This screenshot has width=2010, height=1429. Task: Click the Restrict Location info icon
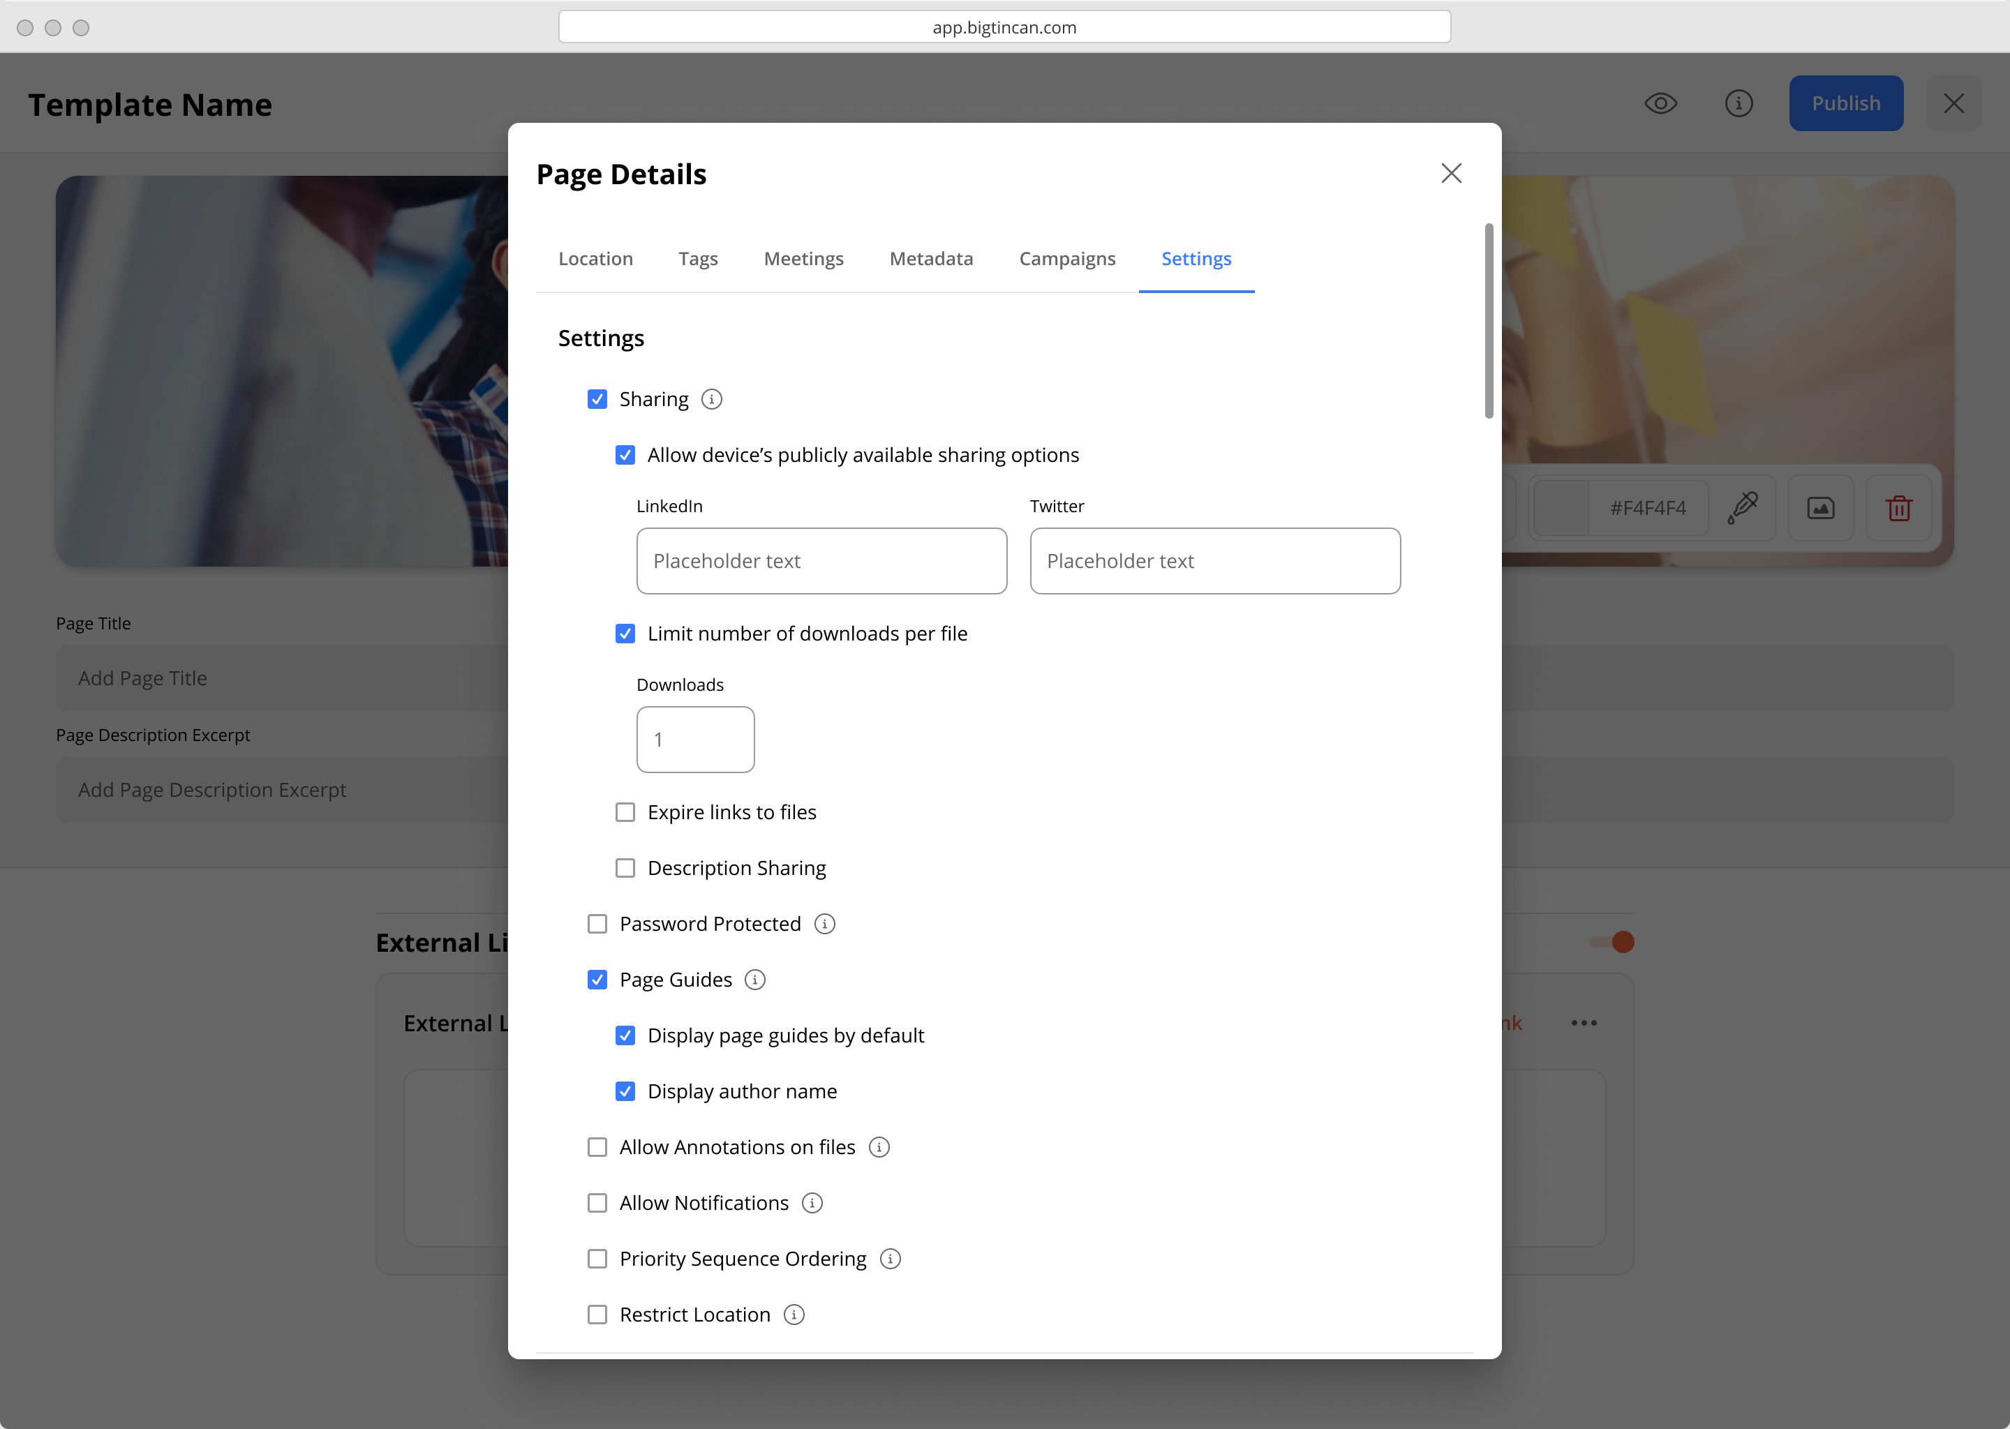click(795, 1315)
